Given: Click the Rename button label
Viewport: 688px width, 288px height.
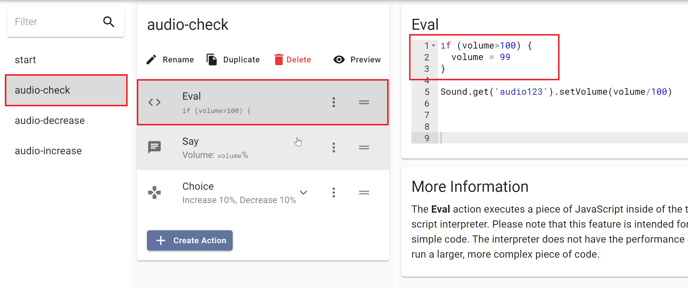Looking at the screenshot, I should 178,60.
